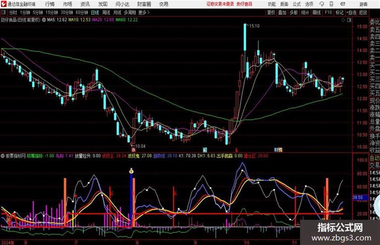This screenshot has width=380, height=245.
Task: Open the envelope messages icon
Action: pos(343,4)
